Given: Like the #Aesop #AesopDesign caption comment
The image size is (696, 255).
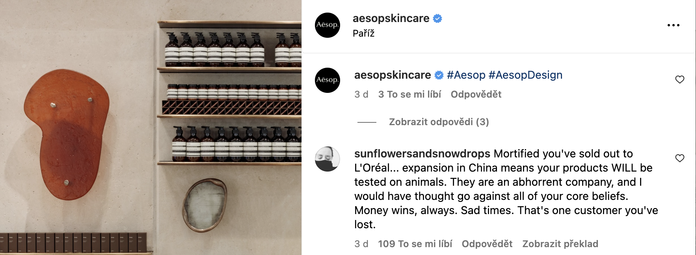Looking at the screenshot, I should point(680,79).
